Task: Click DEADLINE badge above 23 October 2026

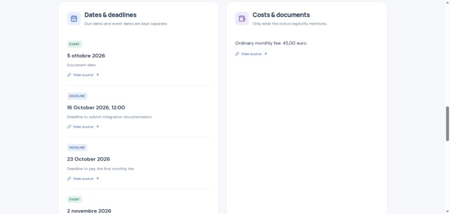Action: (x=77, y=148)
